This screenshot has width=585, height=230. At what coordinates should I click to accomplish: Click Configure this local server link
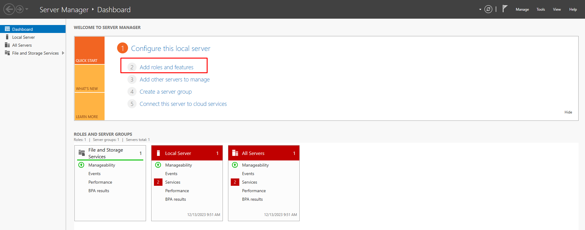[x=171, y=49]
